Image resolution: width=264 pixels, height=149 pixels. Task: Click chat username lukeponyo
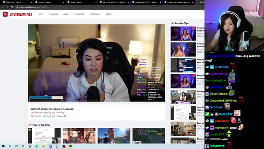(x=217, y=146)
